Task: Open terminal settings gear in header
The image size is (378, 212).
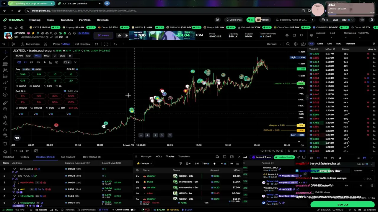Action: (362, 20)
